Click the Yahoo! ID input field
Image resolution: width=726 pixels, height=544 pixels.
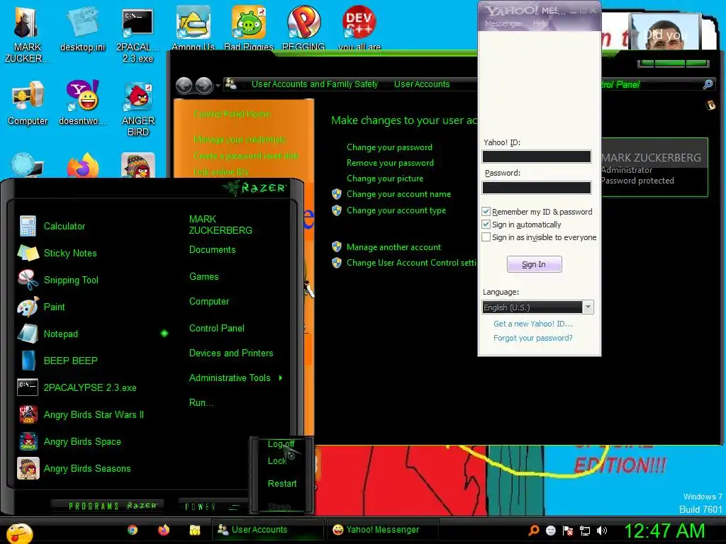click(x=537, y=157)
